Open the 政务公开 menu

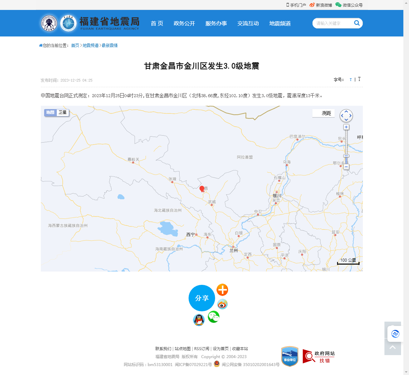[x=184, y=24]
